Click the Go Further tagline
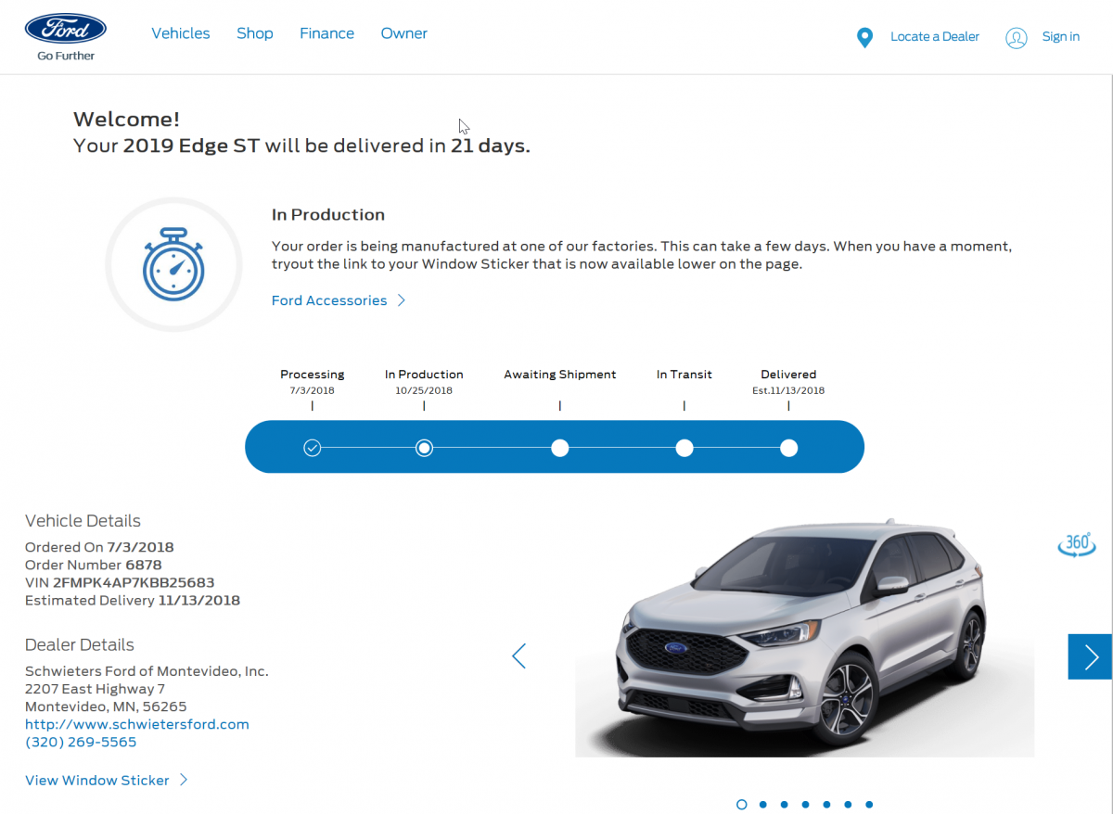Image resolution: width=1113 pixels, height=814 pixels. pos(66,56)
